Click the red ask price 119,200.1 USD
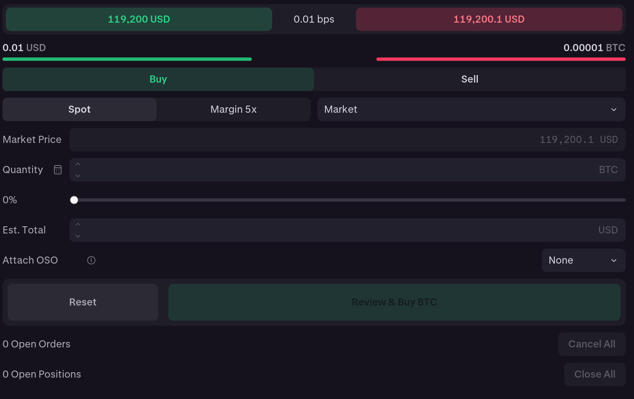This screenshot has width=634, height=399. 489,19
